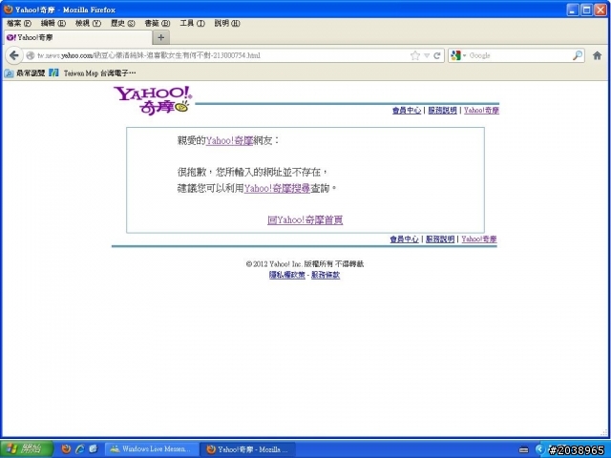Click 回Yahoo!奇摩首頁 link
Viewport: 611px width, 458px height.
[305, 220]
